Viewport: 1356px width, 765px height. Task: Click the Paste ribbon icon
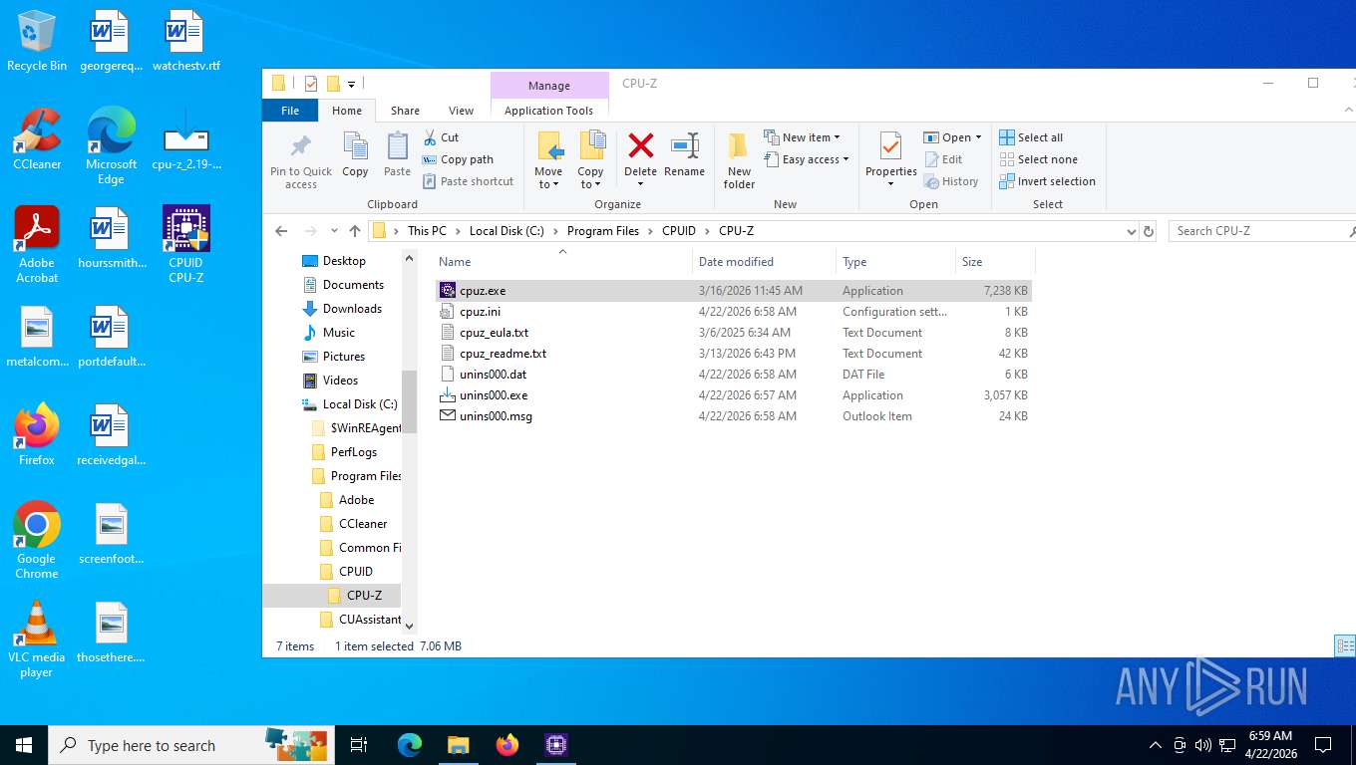pos(397,154)
